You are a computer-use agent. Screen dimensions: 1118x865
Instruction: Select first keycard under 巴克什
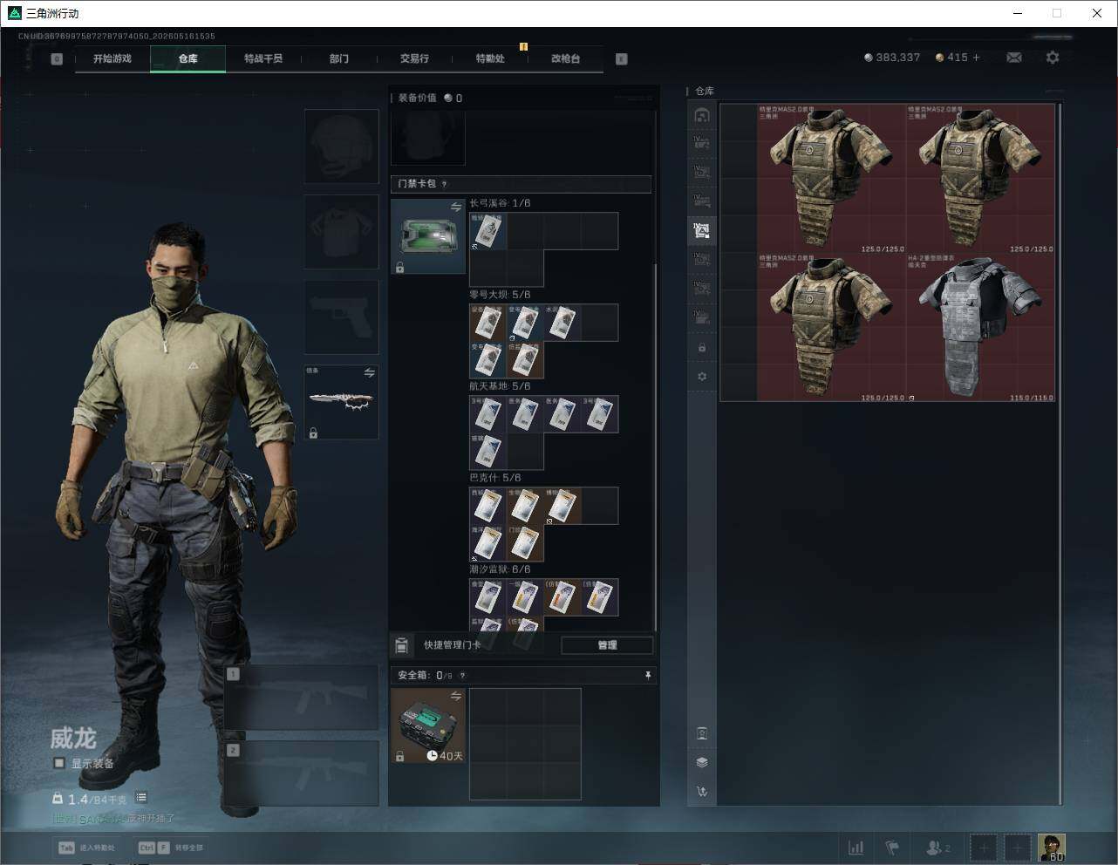pos(488,506)
